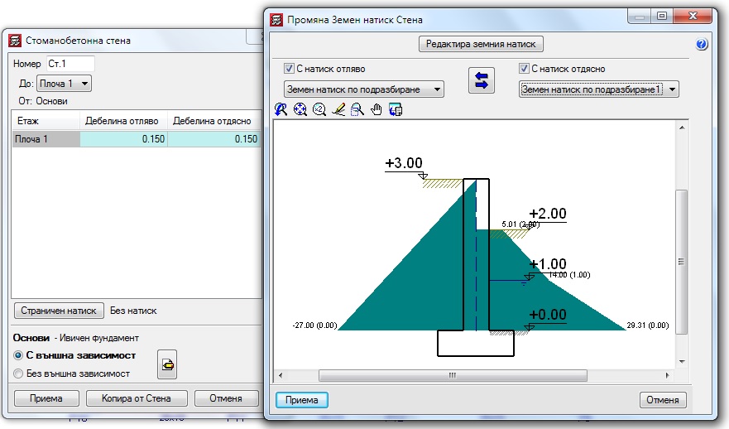Screen dimensions: 729x429
Task: Click Приема in earth pressure dialog
Action: [302, 400]
